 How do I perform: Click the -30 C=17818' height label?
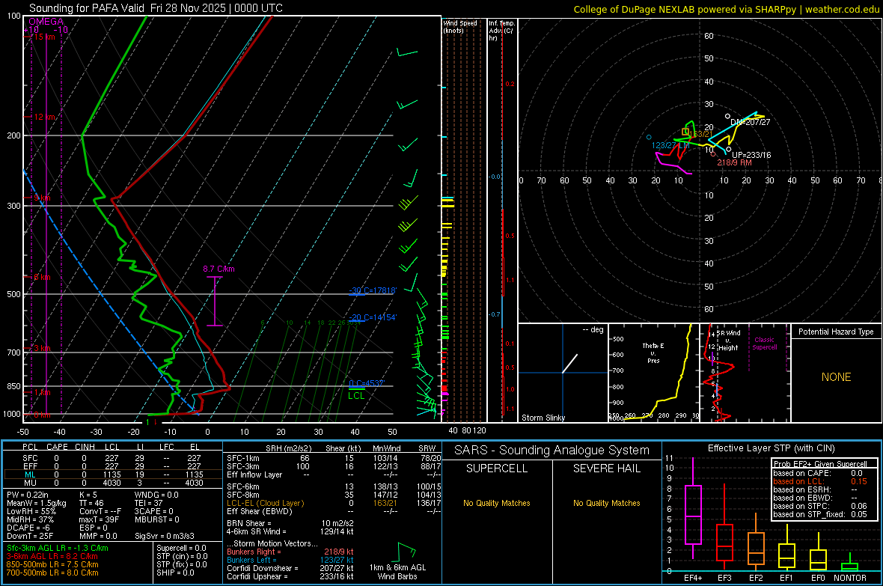373,290
